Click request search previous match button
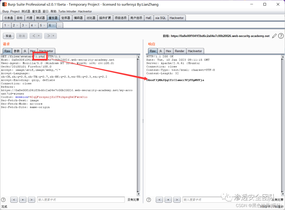The height and width of the screenshot is (210, 285). tap(14, 200)
